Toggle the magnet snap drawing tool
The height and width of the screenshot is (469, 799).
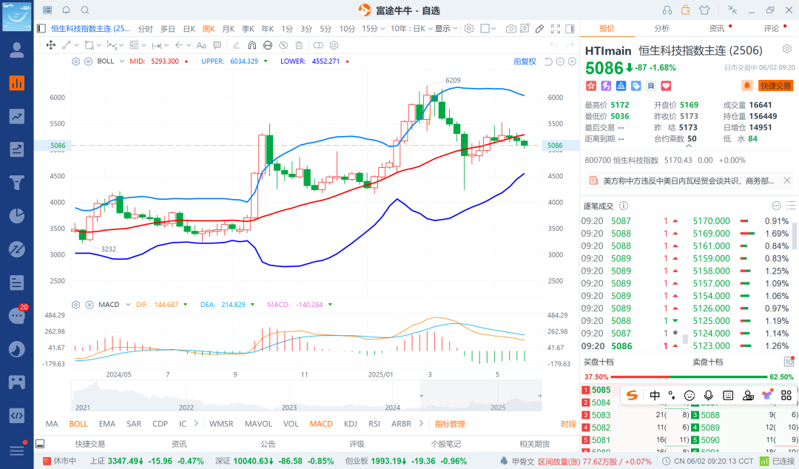(252, 45)
